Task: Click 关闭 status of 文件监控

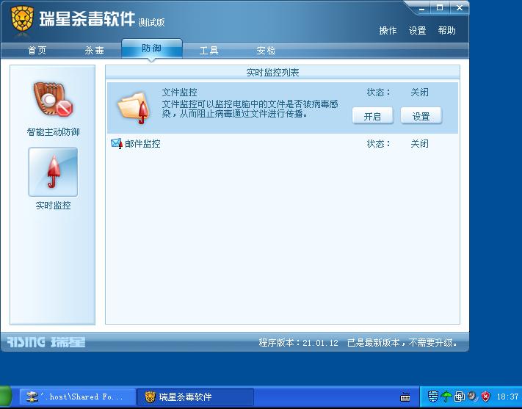Action: pyautogui.click(x=419, y=93)
